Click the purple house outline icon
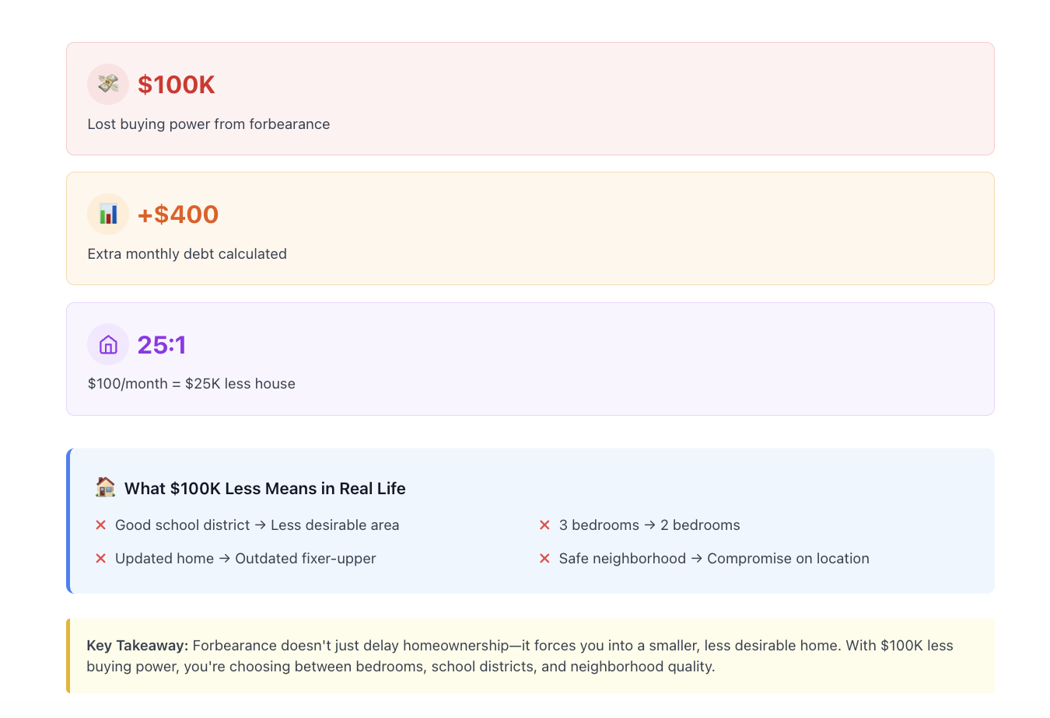The image size is (1050, 718). click(x=108, y=344)
